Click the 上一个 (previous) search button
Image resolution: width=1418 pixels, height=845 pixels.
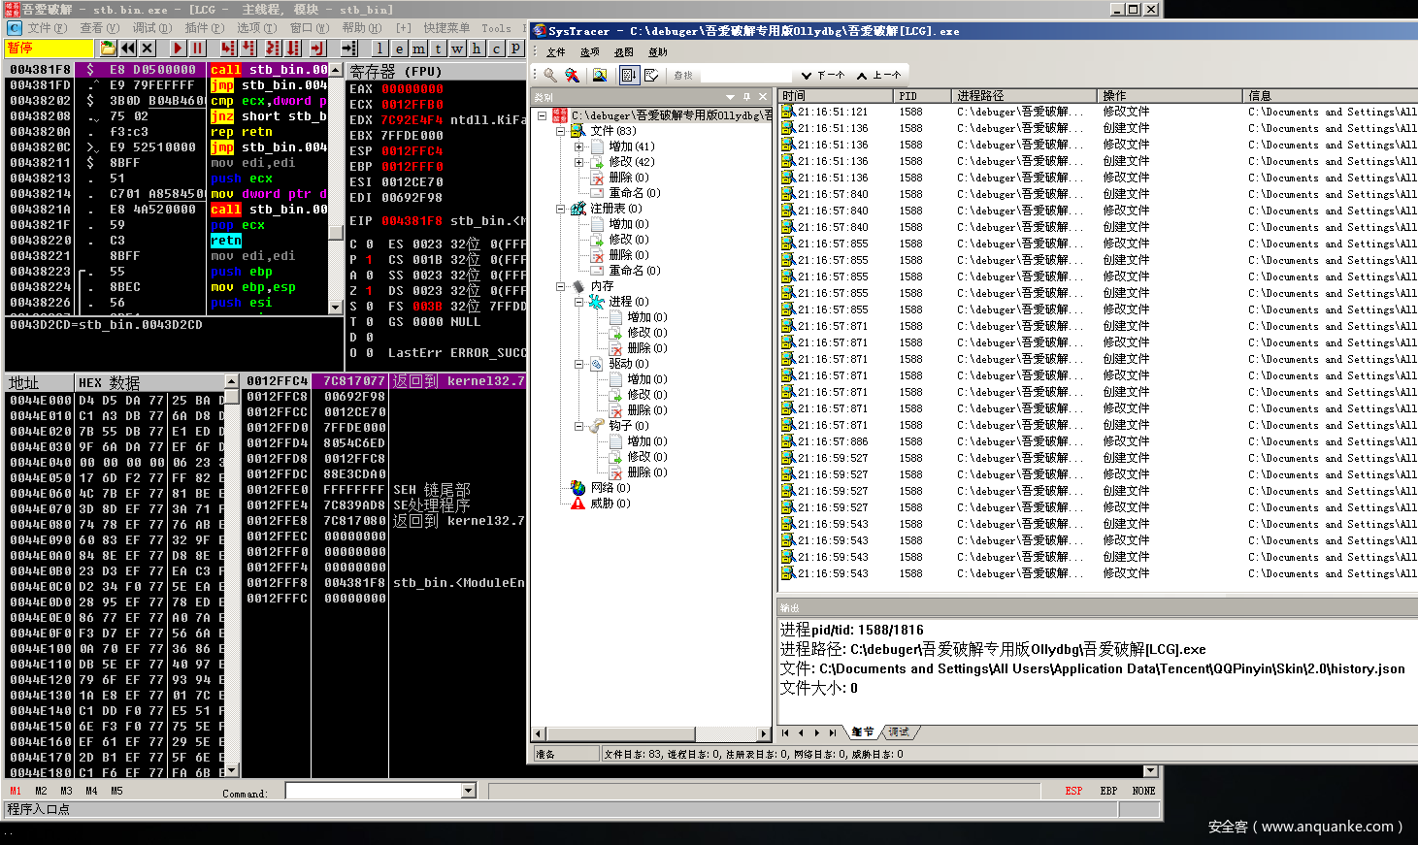(x=879, y=75)
